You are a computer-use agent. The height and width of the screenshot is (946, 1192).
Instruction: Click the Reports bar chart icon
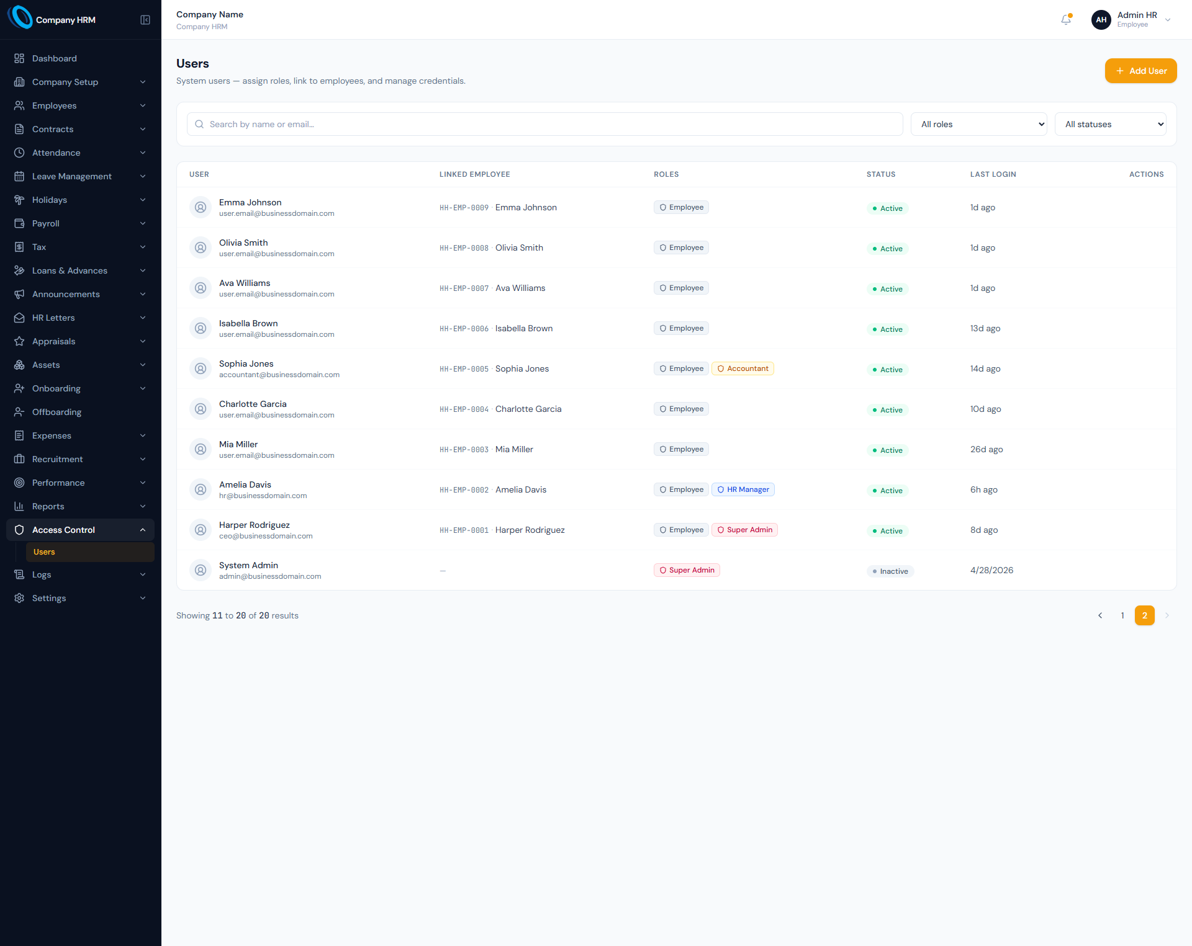pos(19,506)
